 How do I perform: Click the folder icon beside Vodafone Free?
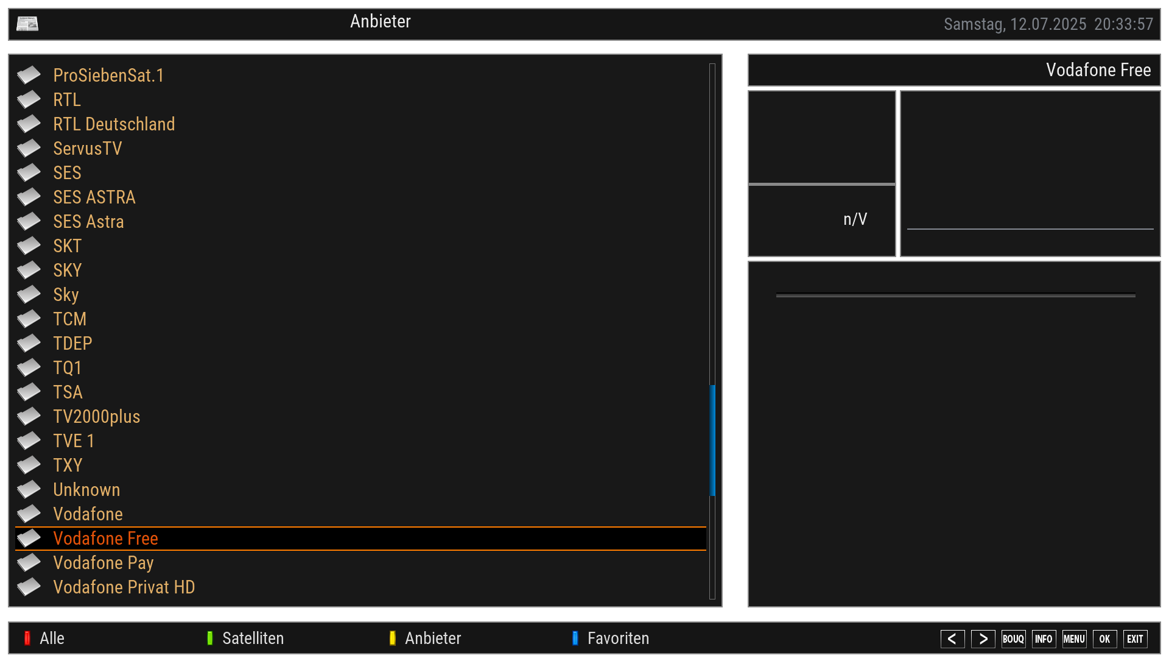point(29,538)
